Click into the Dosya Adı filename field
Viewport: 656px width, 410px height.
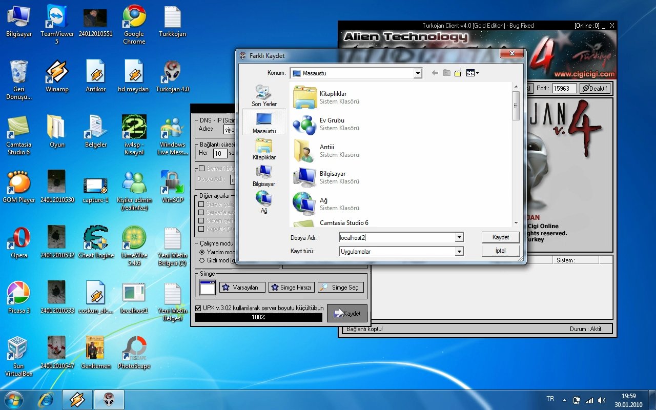[x=397, y=237]
